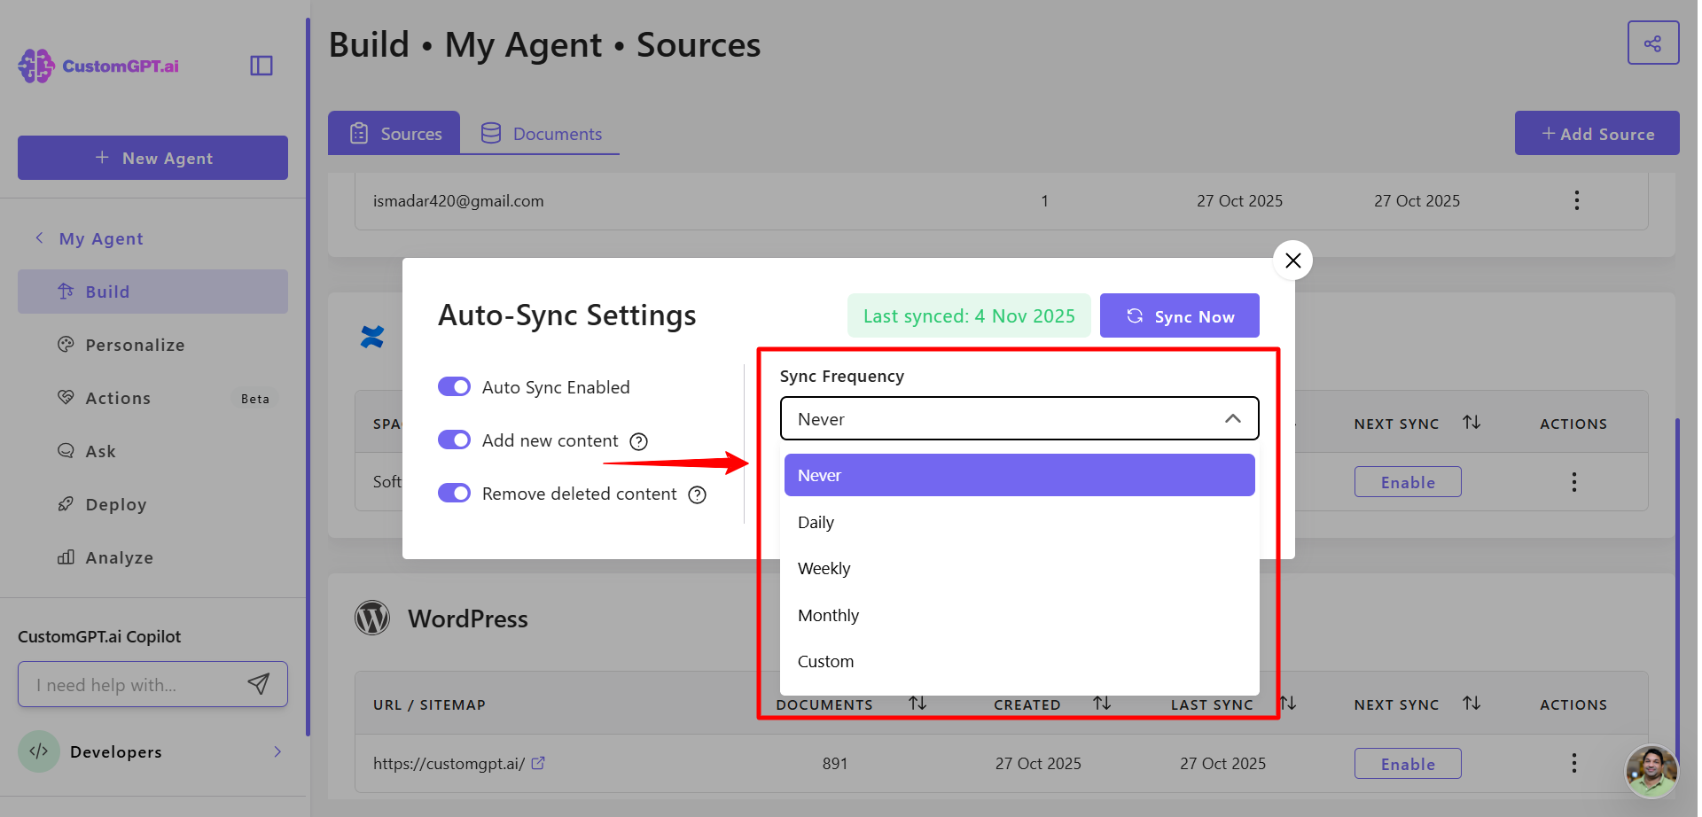The width and height of the screenshot is (1702, 817).
Task: Click the Confluence logo icon
Action: (x=372, y=337)
